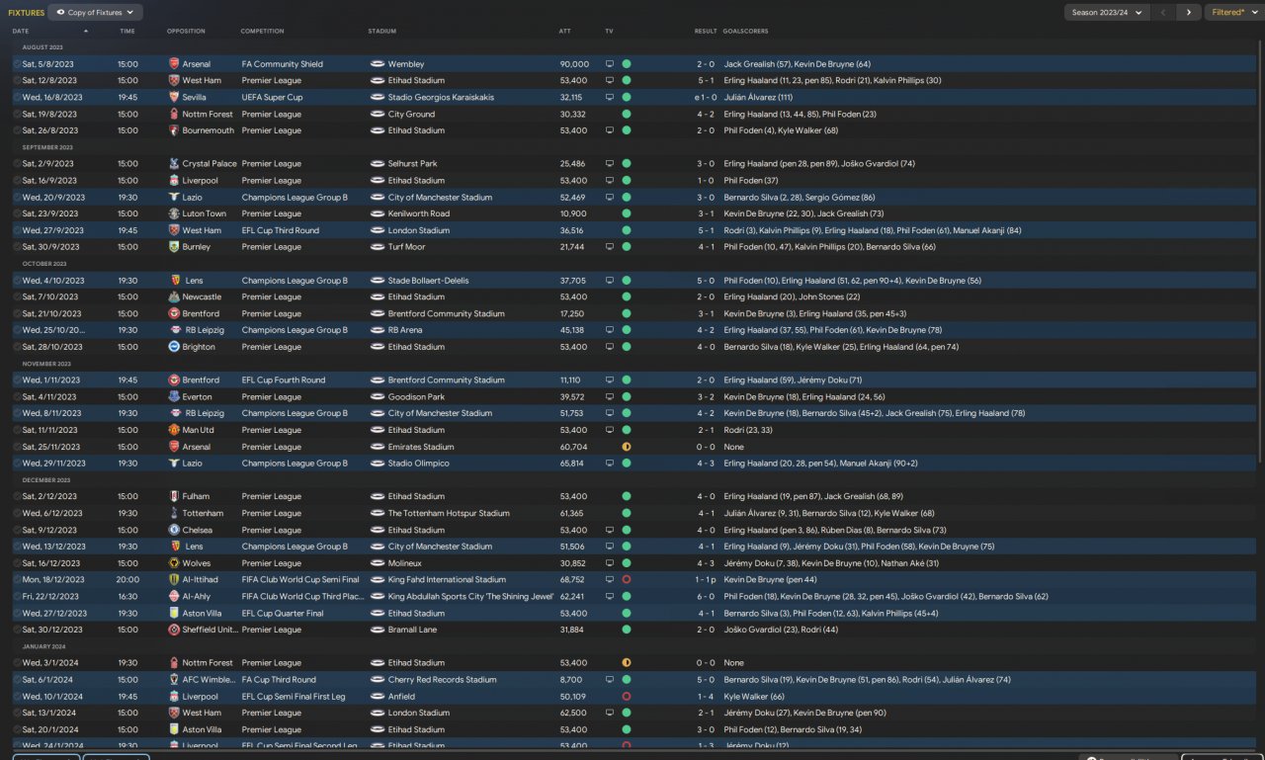The height and width of the screenshot is (760, 1265).
Task: Click the Brighton club badge
Action: click(174, 347)
